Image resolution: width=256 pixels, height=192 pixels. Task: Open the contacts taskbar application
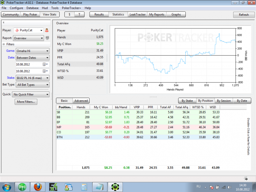(x=68, y=187)
